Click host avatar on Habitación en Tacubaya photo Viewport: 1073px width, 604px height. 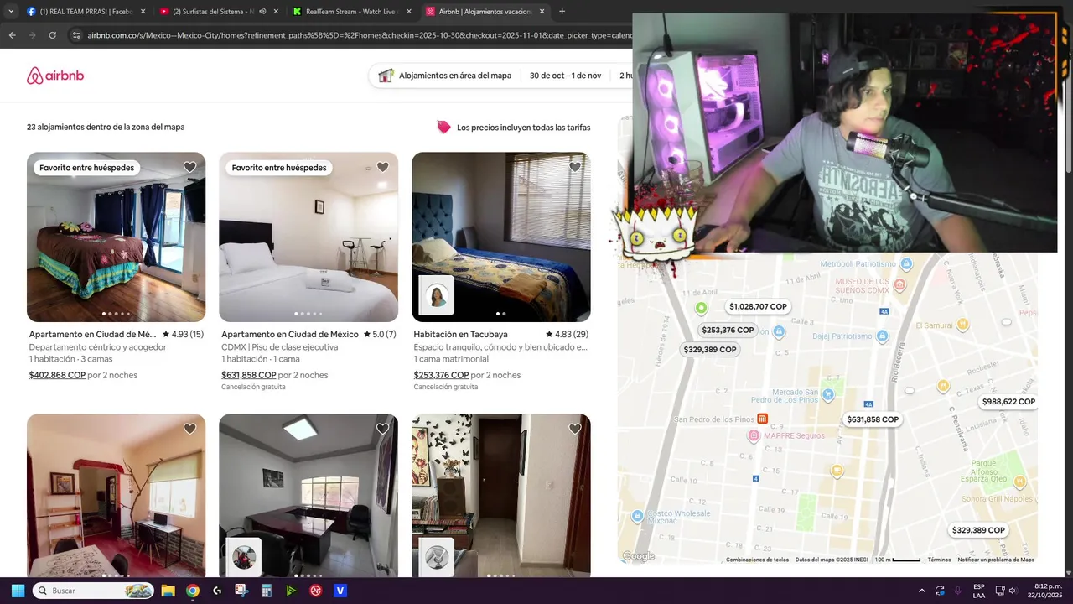click(x=436, y=295)
